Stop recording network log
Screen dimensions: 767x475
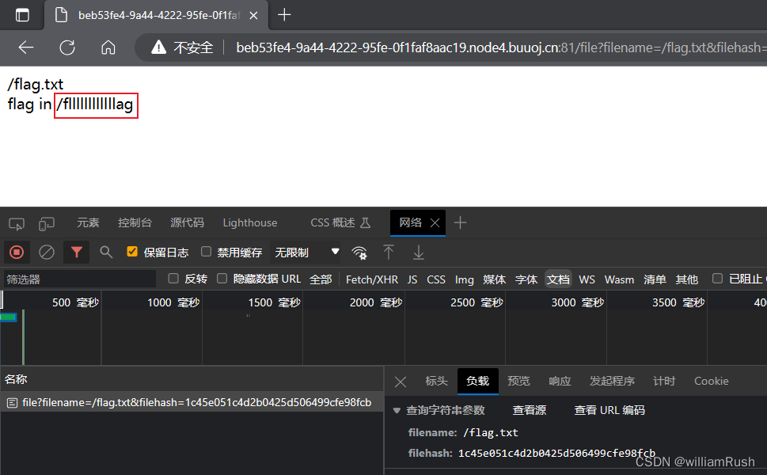16,252
